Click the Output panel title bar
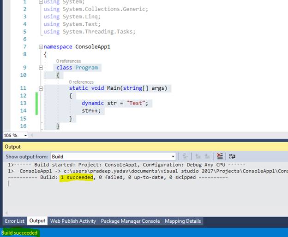Screen dimensions: 288x237 tap(145, 147)
